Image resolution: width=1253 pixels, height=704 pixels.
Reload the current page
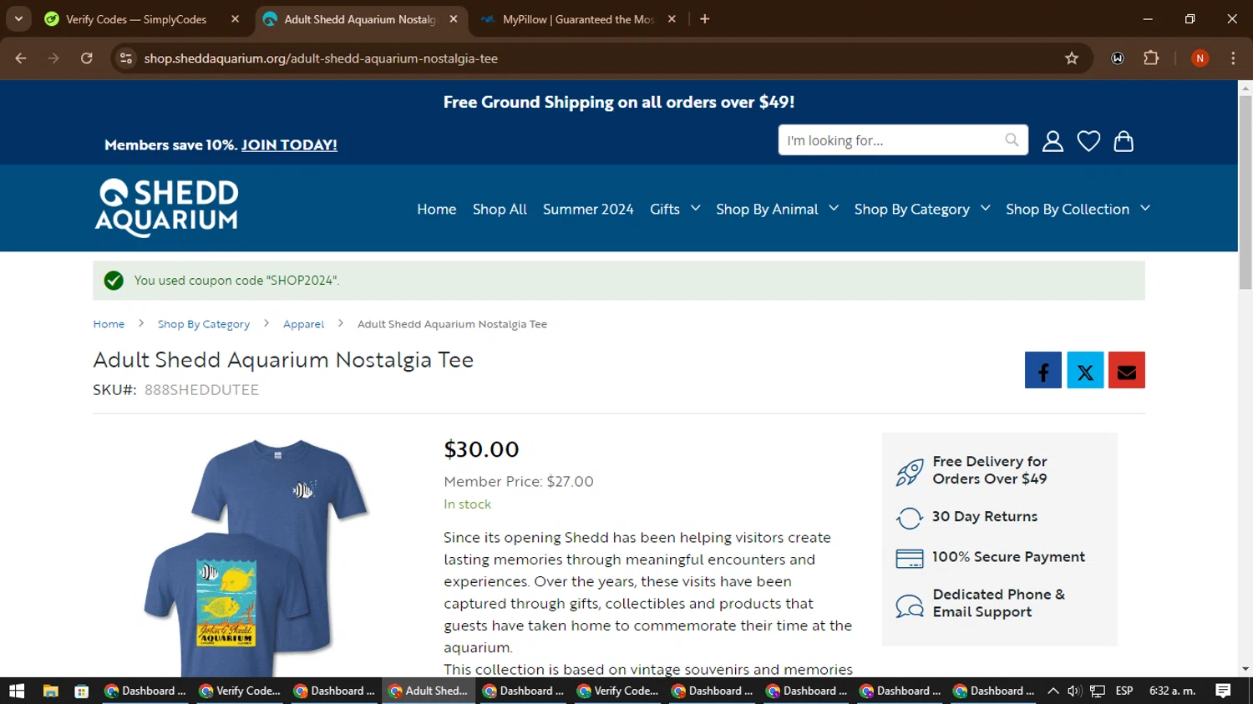coord(87,58)
